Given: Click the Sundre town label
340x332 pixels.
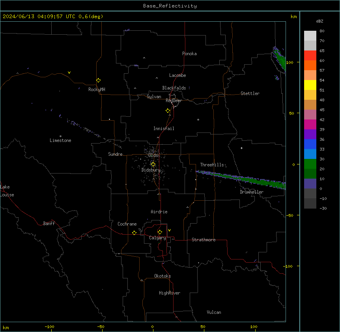Looking at the screenshot, I should [115, 154].
